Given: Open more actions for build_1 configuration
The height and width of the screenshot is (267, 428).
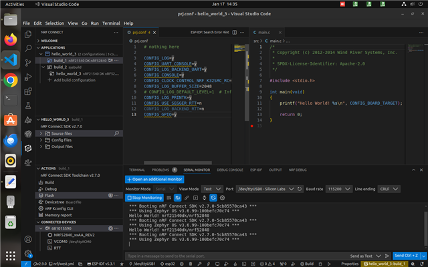Looking at the screenshot, I should [x=116, y=60].
